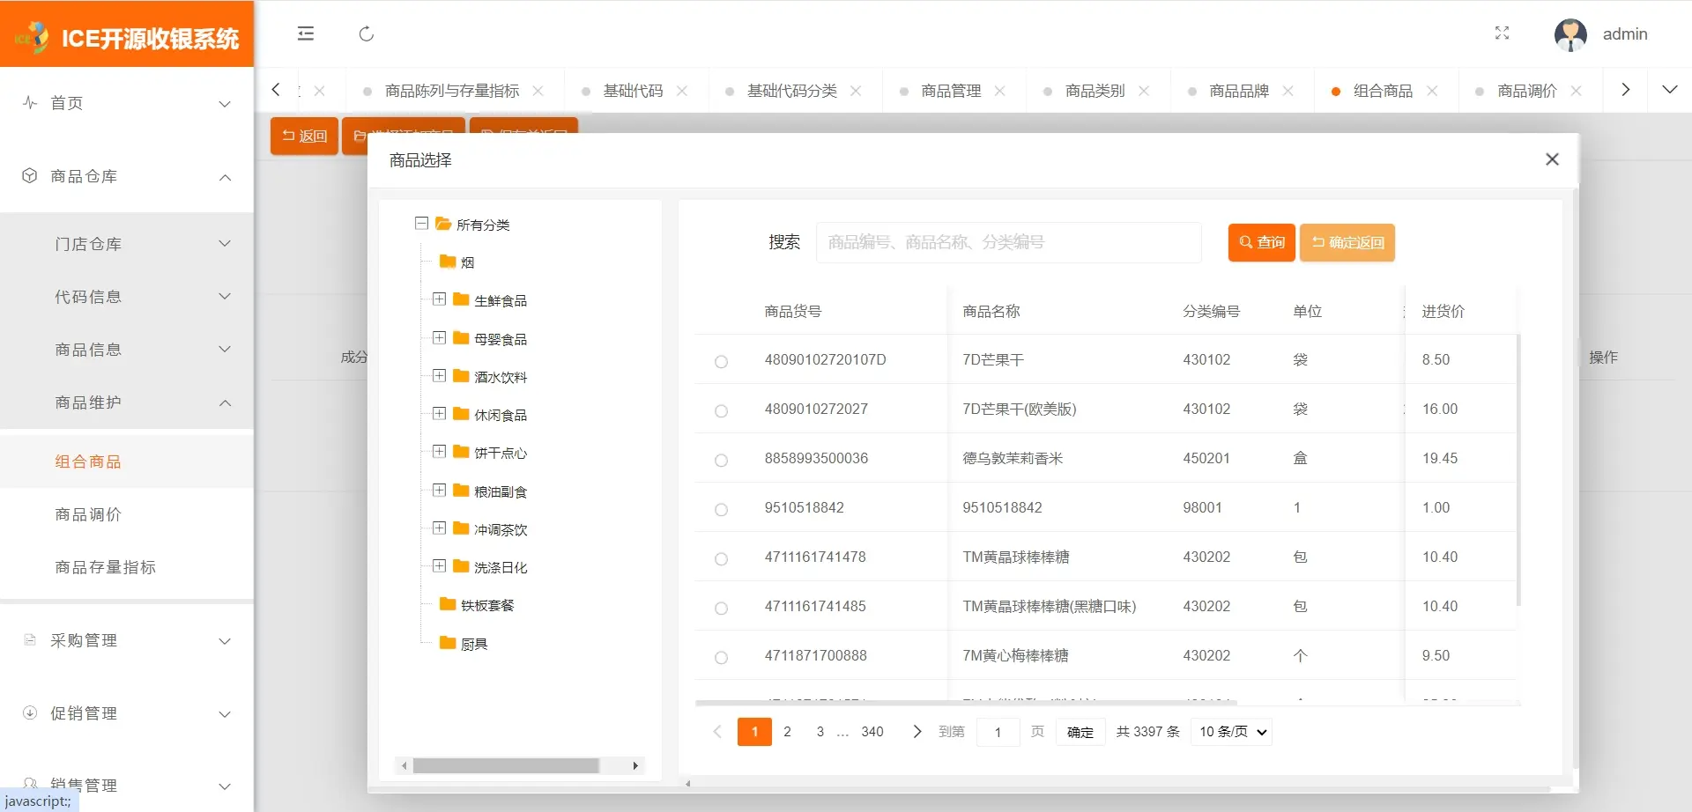
Task: Expand 采购管理 sidebar menu
Action: point(127,640)
